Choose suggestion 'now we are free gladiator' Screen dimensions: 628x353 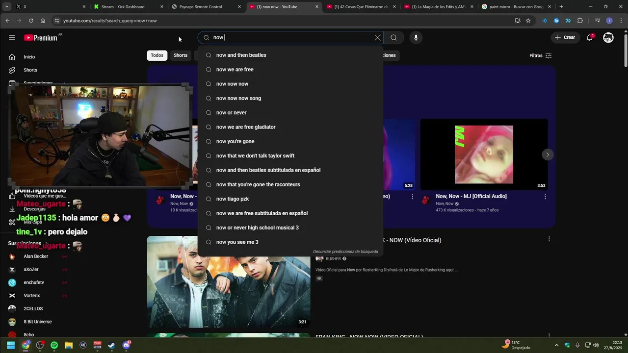click(x=290, y=127)
